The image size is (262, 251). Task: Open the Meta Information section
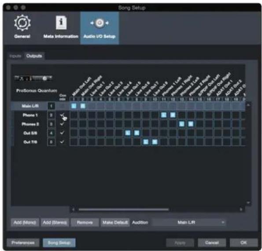pyautogui.click(x=61, y=27)
